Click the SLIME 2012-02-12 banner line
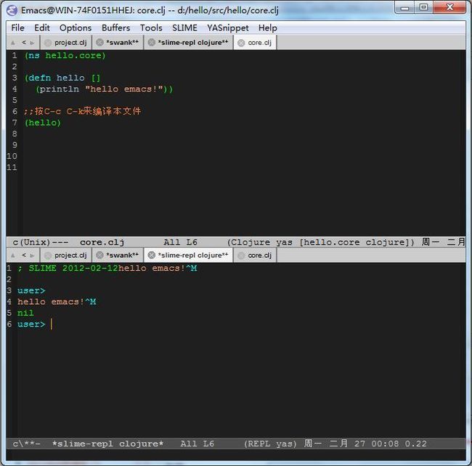The height and width of the screenshot is (466, 472). 107,269
